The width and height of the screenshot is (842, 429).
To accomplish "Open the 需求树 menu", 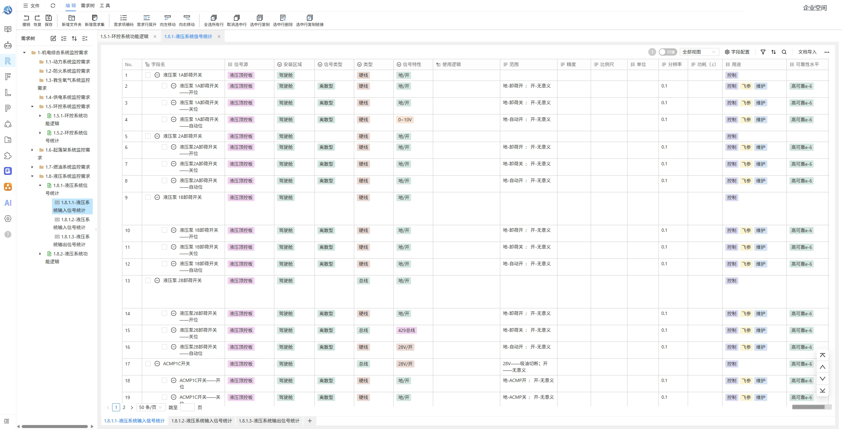I will (x=88, y=6).
